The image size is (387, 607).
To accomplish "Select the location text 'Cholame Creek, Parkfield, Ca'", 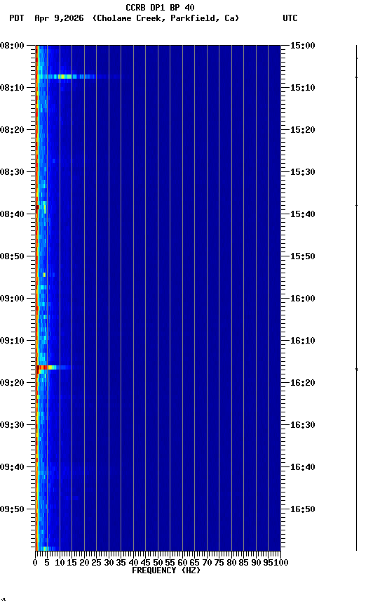I will coord(165,18).
